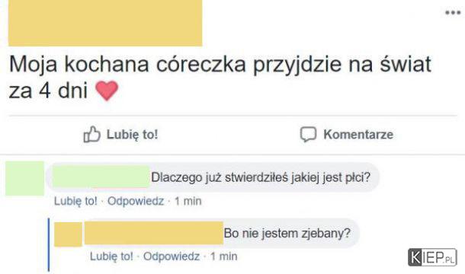Like the reply comment with Lubię to!
The height and width of the screenshot is (274, 465).
[111, 256]
